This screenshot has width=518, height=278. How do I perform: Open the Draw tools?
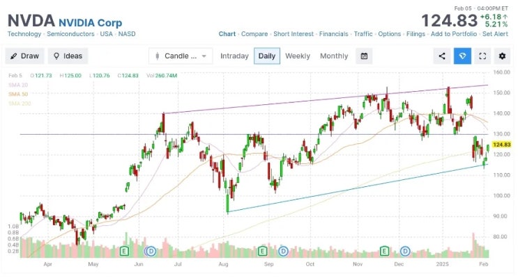24,56
